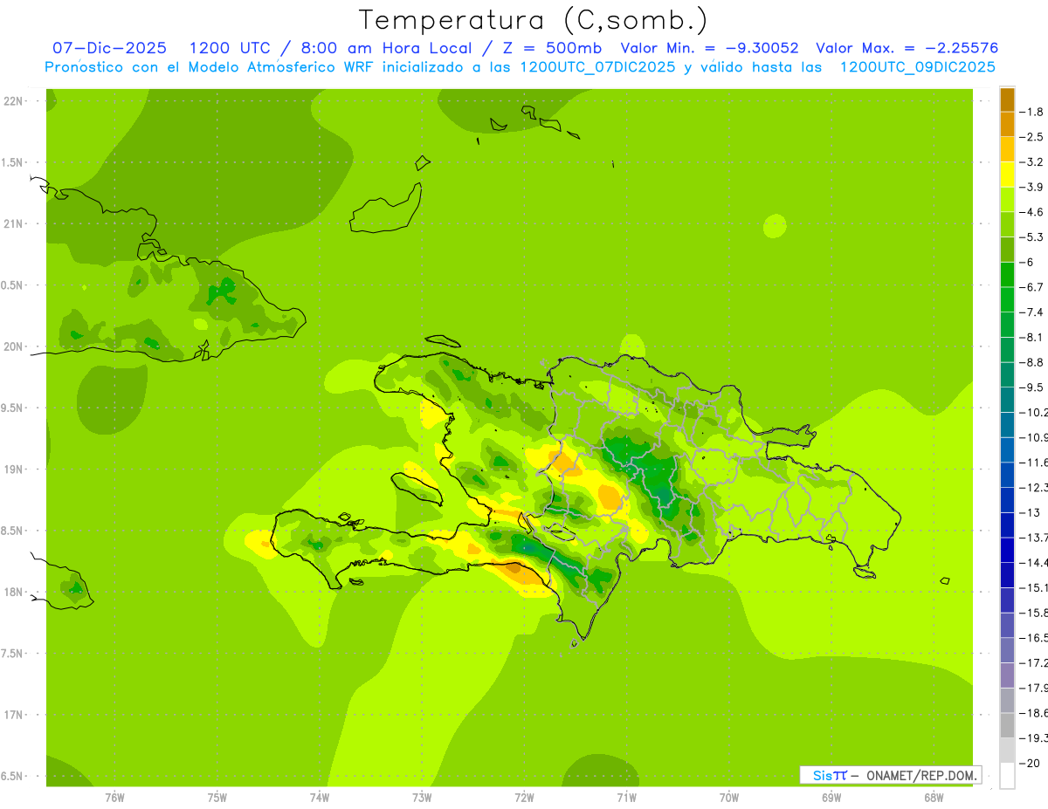The height and width of the screenshot is (809, 1048).
Task: Click the 21N latitude axis label
Action: coord(14,224)
